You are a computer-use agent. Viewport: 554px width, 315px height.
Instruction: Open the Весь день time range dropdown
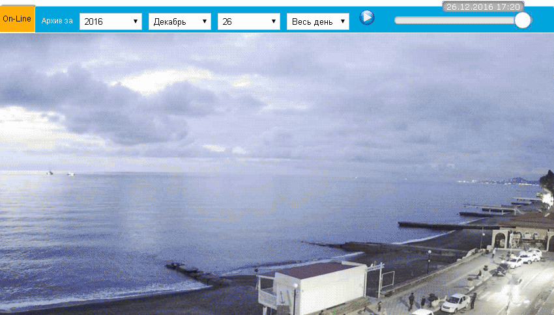coord(318,21)
